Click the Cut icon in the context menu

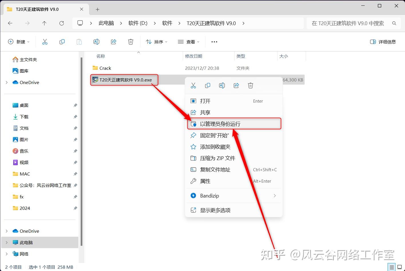tap(193, 85)
